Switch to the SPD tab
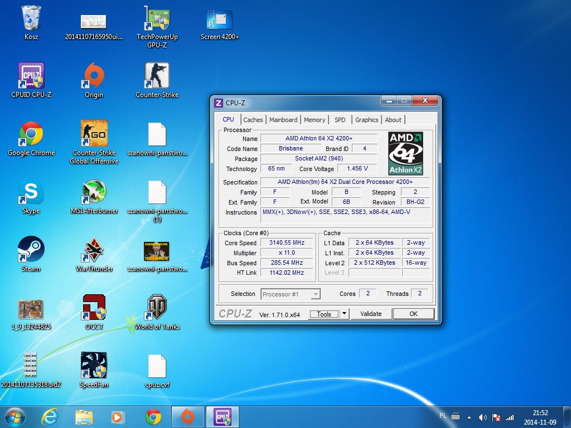571x428 pixels. point(340,120)
